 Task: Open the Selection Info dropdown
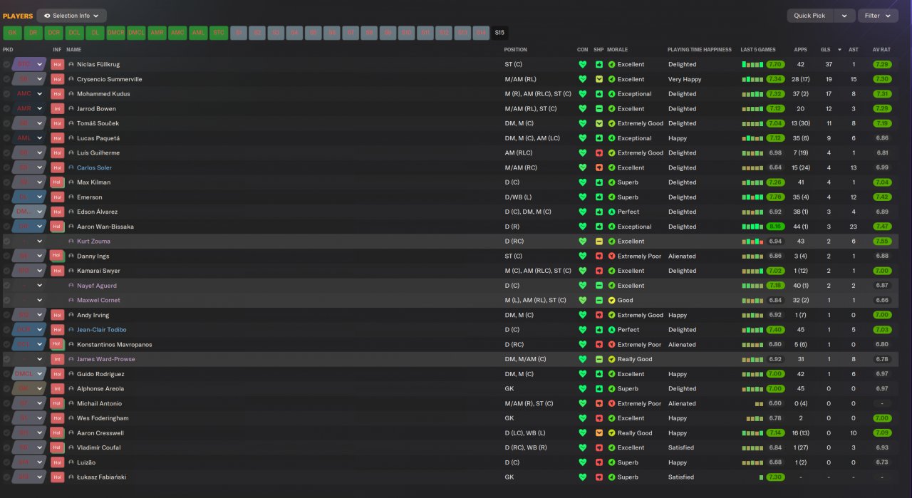click(71, 16)
